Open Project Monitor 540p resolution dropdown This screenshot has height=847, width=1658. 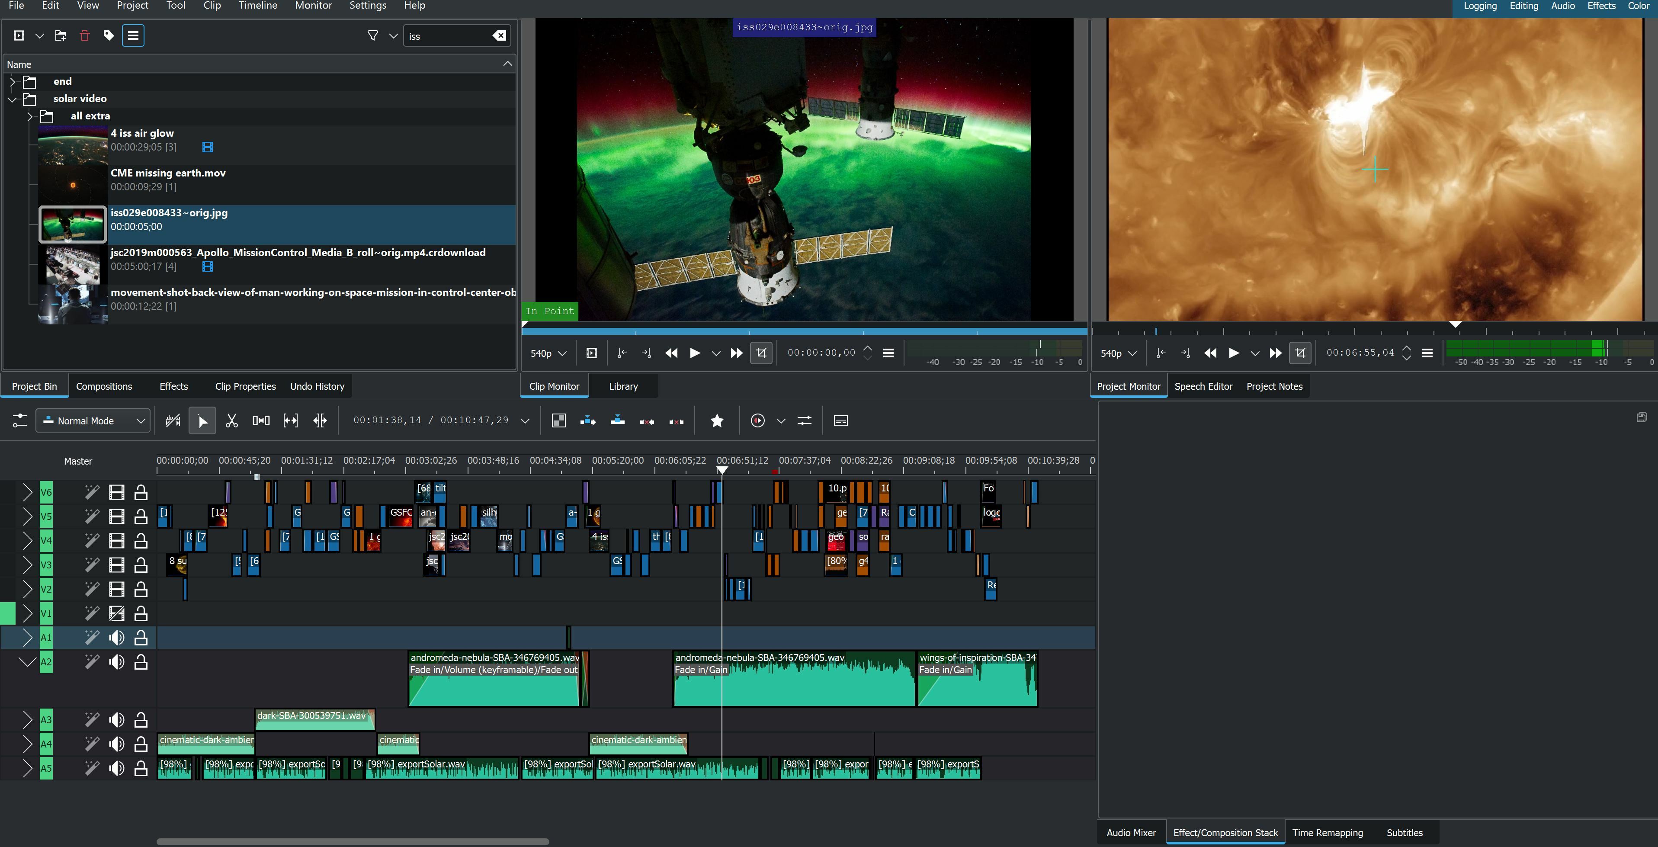(x=1119, y=353)
